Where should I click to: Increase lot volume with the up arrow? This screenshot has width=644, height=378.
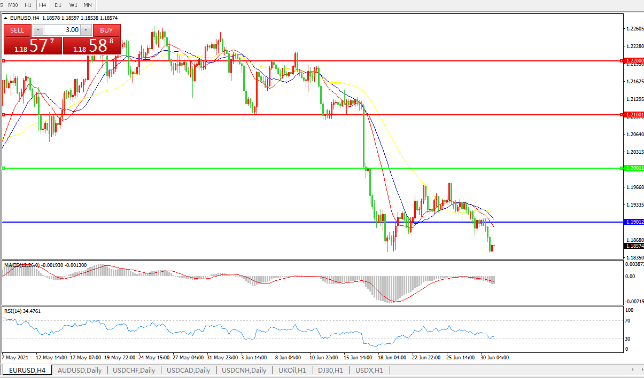click(x=86, y=30)
